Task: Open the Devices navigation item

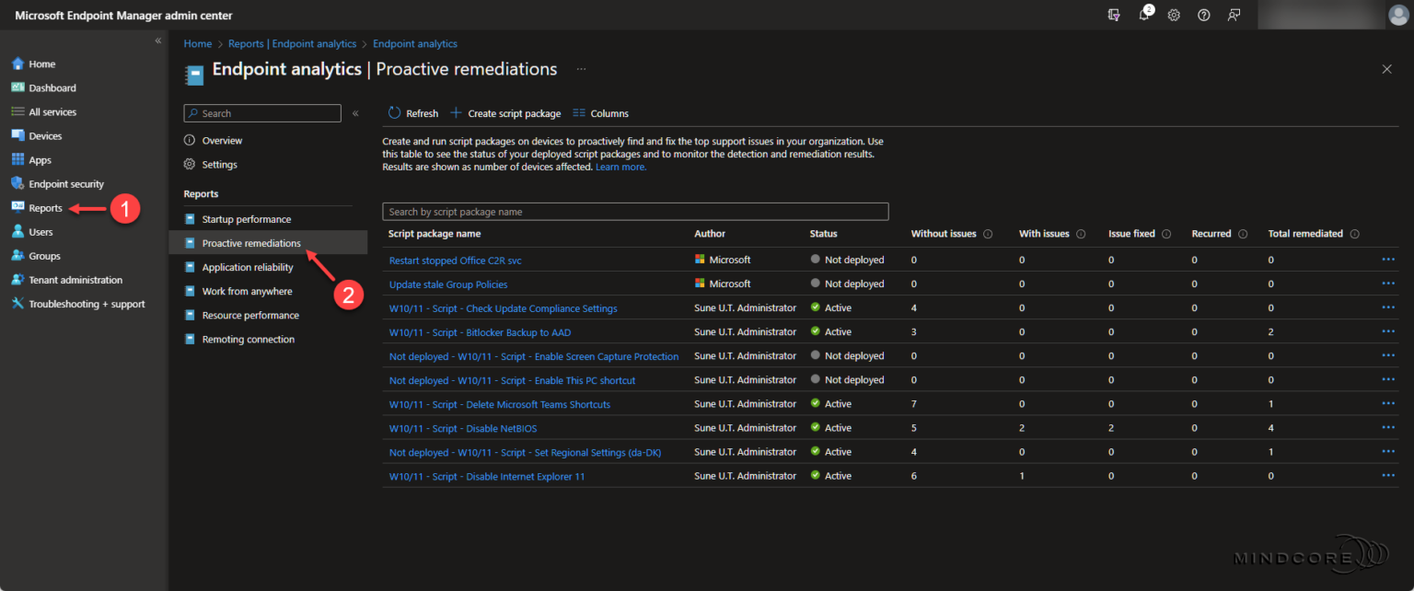Action: (x=45, y=136)
